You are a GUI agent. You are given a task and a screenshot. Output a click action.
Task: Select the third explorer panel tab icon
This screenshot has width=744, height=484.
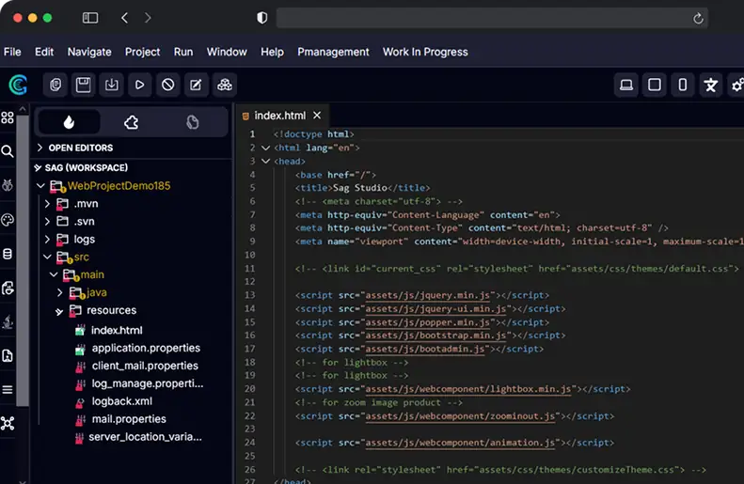(192, 122)
